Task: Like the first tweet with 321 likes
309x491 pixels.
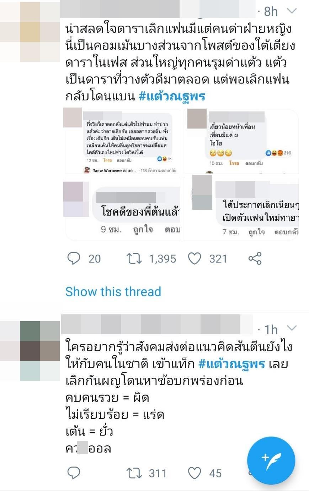Action: [x=195, y=258]
